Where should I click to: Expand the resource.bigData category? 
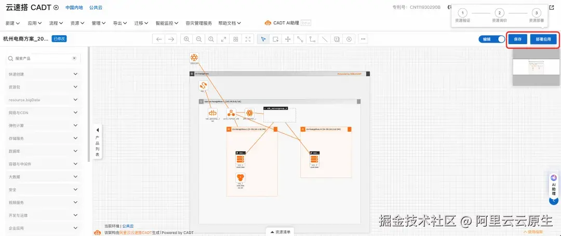click(43, 100)
